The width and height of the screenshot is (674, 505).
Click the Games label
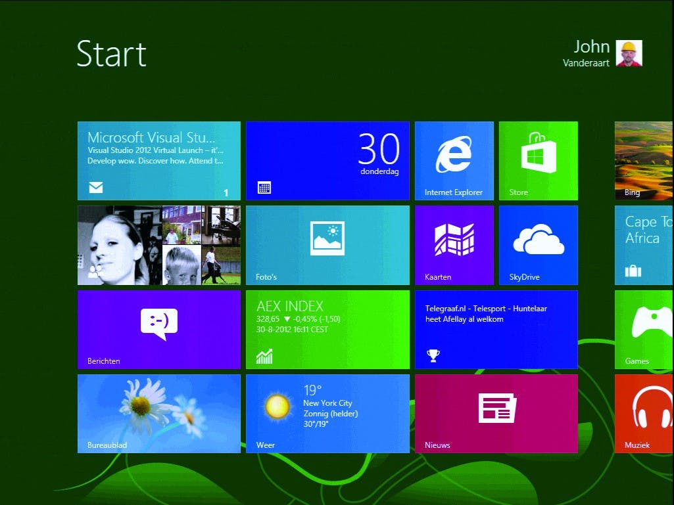click(x=637, y=361)
